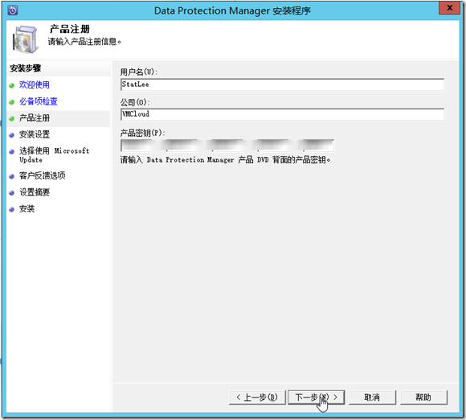
Task: Select the 产品注册 step
Action: (x=35, y=118)
